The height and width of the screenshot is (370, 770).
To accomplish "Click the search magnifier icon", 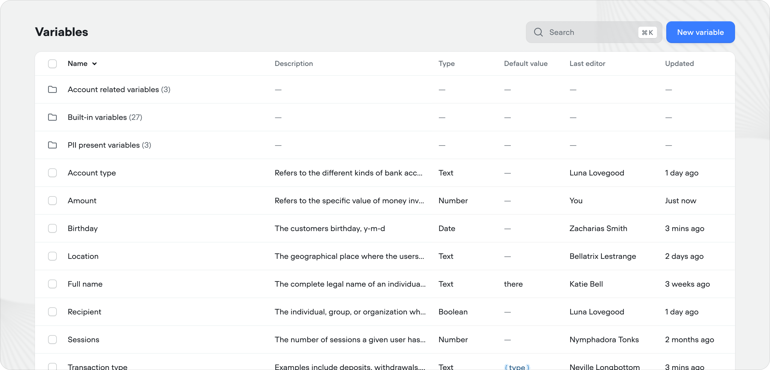I will (x=538, y=32).
